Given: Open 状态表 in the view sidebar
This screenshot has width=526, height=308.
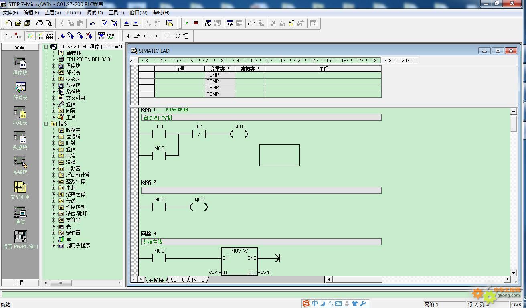Looking at the screenshot, I should [20, 116].
